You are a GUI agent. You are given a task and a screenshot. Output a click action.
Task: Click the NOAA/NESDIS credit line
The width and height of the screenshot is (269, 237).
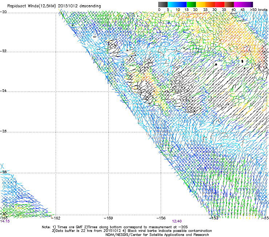(157, 235)
